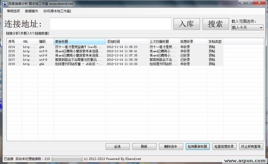Sort by the 原始标题 column header
Image resolution: width=268 pixels, height=164 pixels.
point(80,42)
